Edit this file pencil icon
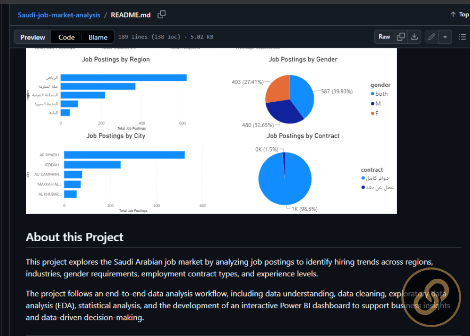 click(431, 37)
